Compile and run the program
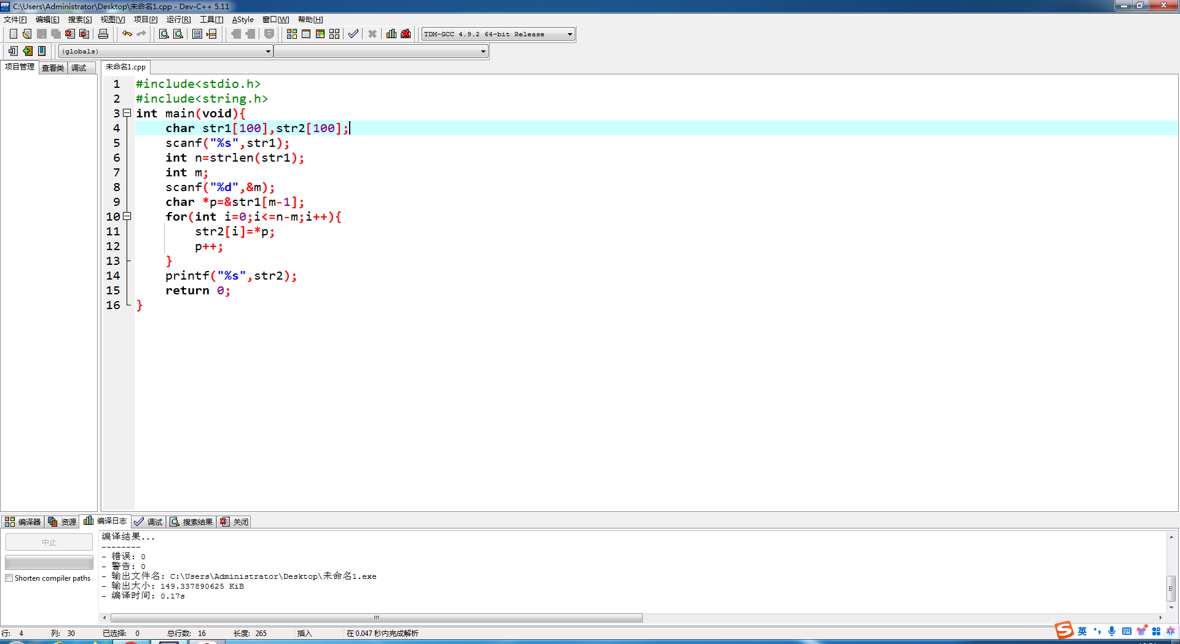The width and height of the screenshot is (1180, 644). (x=320, y=34)
